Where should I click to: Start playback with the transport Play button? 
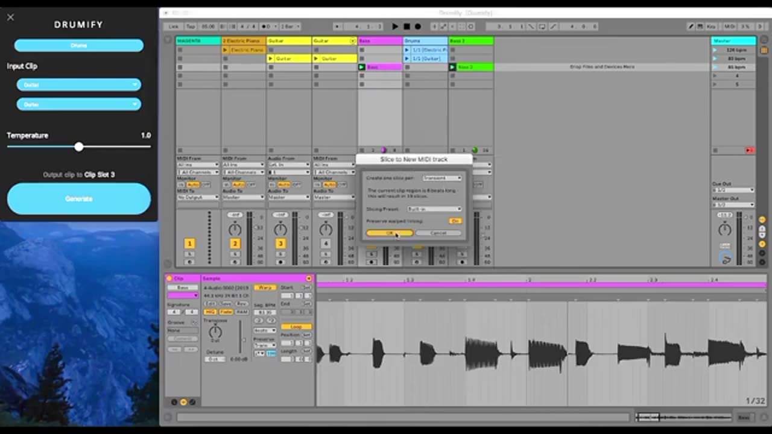coord(395,27)
